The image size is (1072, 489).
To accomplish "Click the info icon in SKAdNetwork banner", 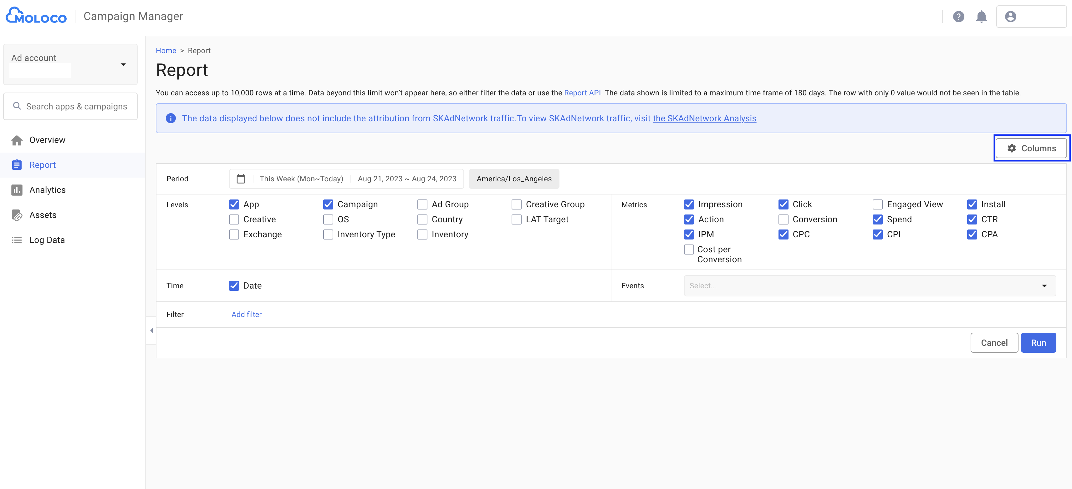I will [171, 118].
